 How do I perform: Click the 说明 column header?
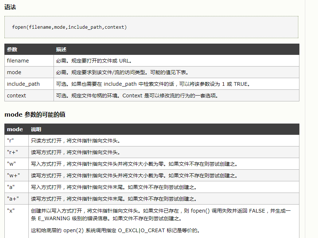click(x=36, y=129)
